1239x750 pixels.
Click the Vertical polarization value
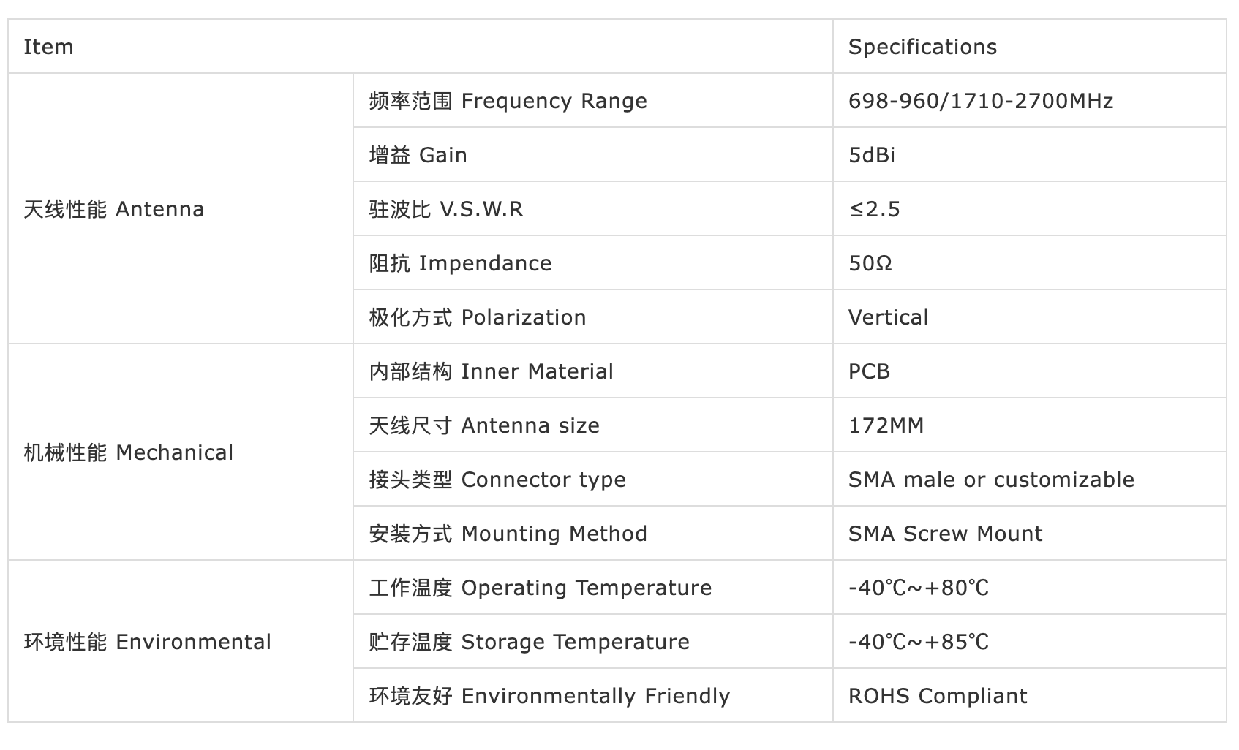888,317
